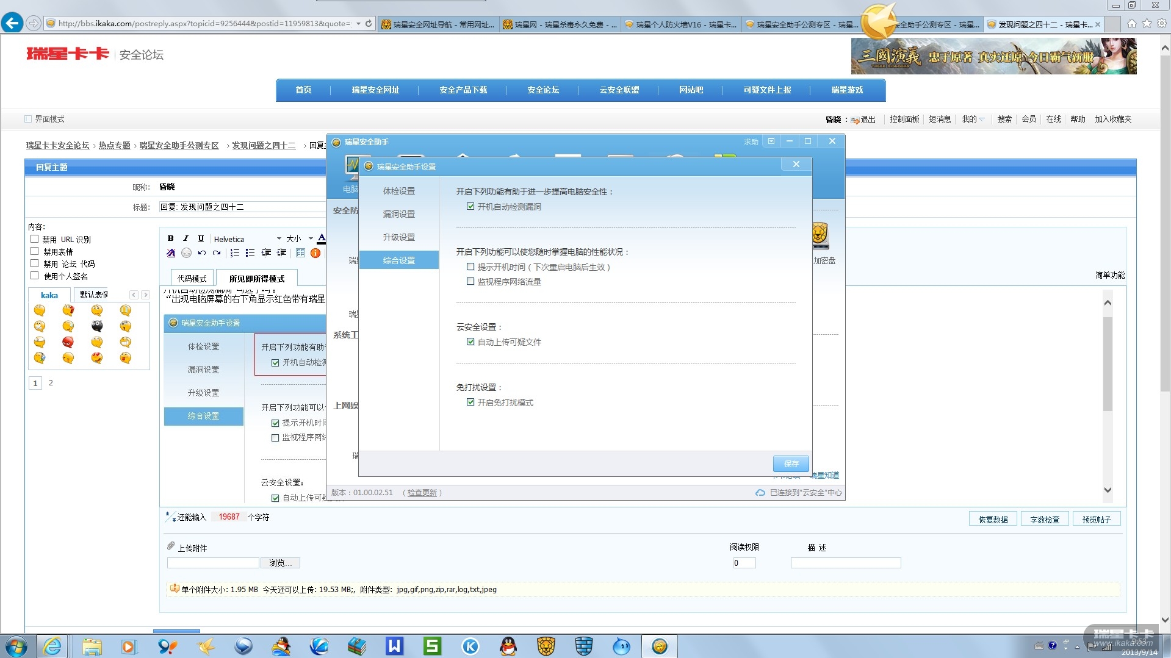
Task: Click the italic formatting icon
Action: (186, 238)
